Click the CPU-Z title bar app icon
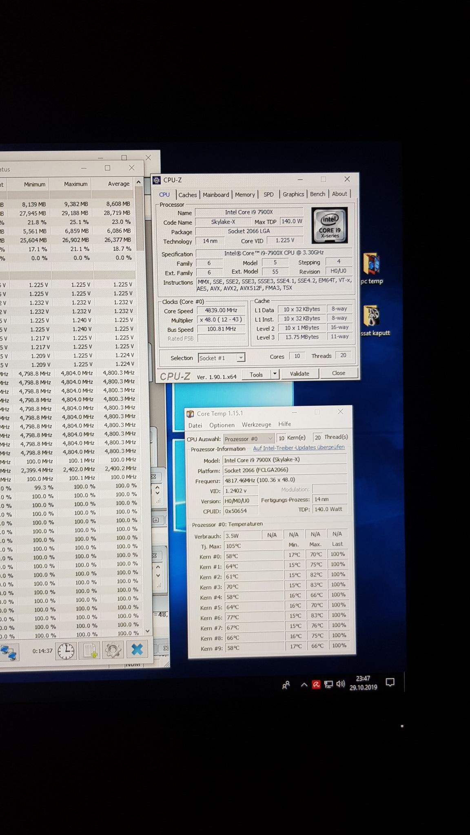Viewport: 470px width, 835px height. click(157, 180)
